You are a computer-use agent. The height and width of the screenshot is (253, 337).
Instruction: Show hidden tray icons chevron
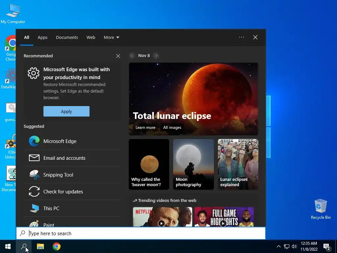[x=278, y=246]
